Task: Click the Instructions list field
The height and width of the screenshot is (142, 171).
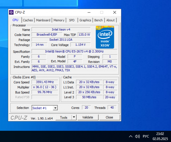Action: (x=75, y=68)
